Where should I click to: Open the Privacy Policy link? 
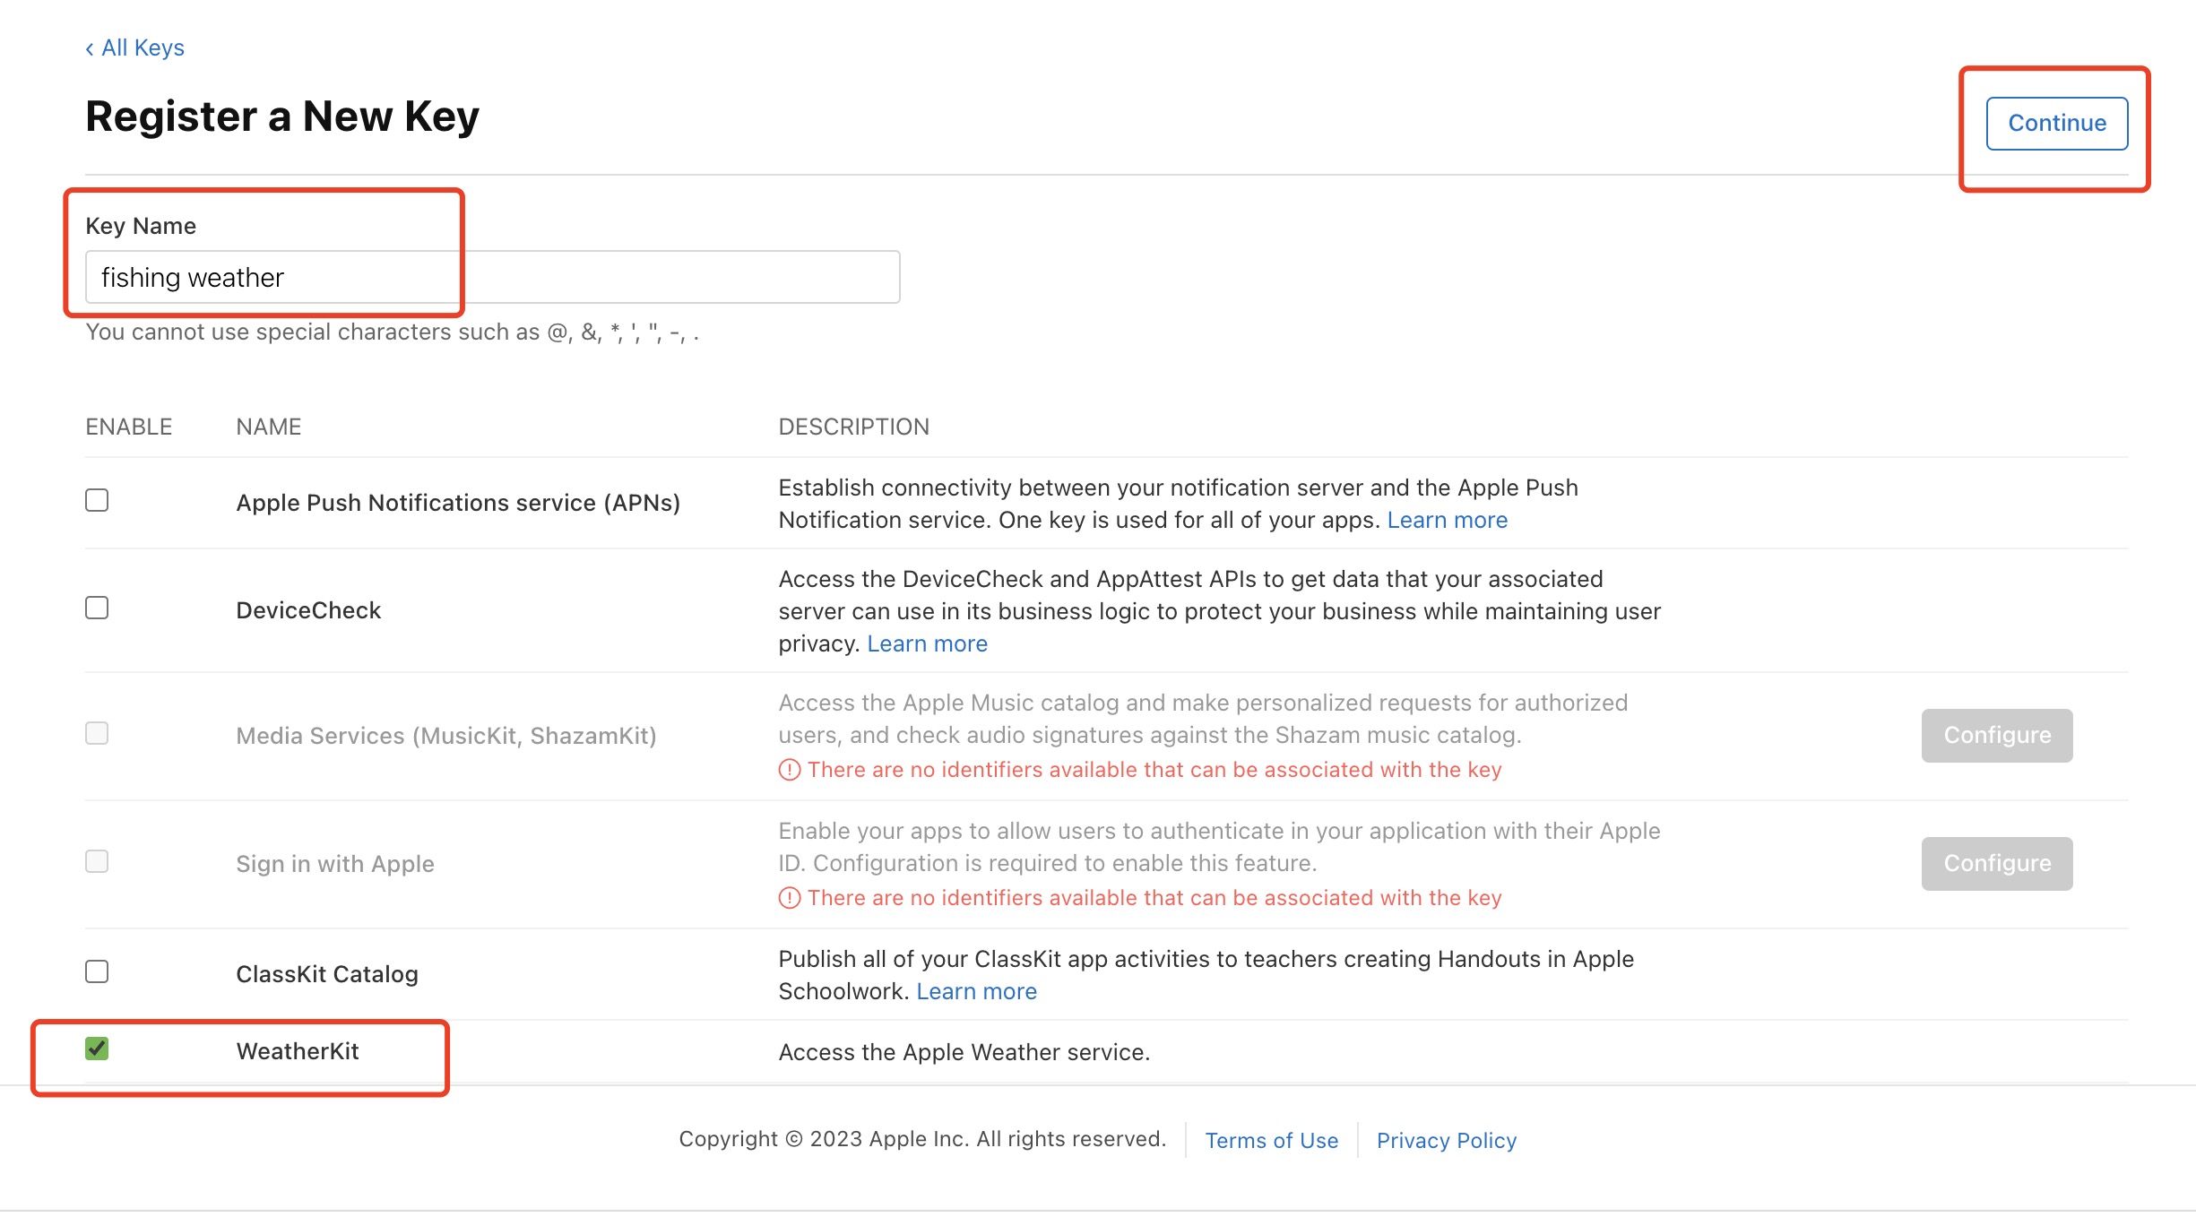click(1446, 1141)
